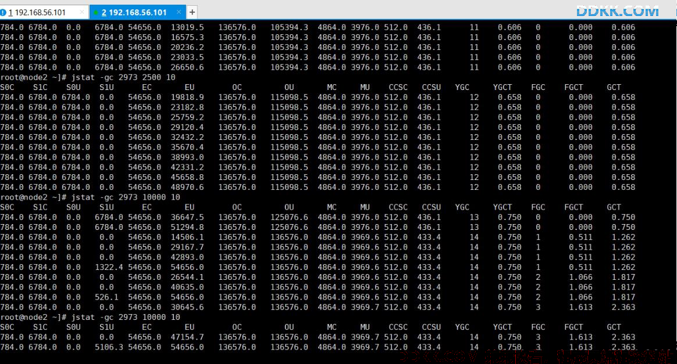Click the EU value 48970.6
Viewport: 677px width, 364px height.
[x=187, y=188]
